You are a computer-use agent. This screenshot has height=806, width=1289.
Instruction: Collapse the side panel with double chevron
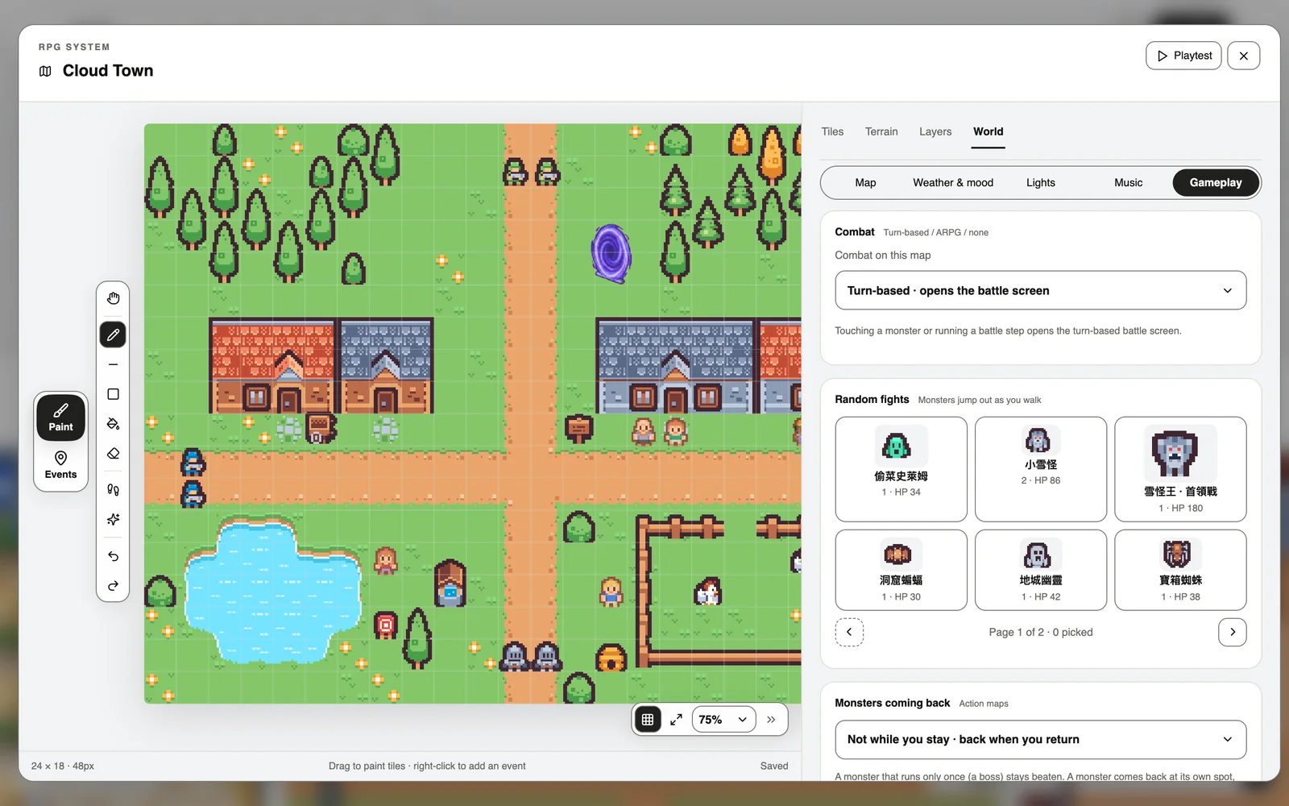click(x=771, y=720)
